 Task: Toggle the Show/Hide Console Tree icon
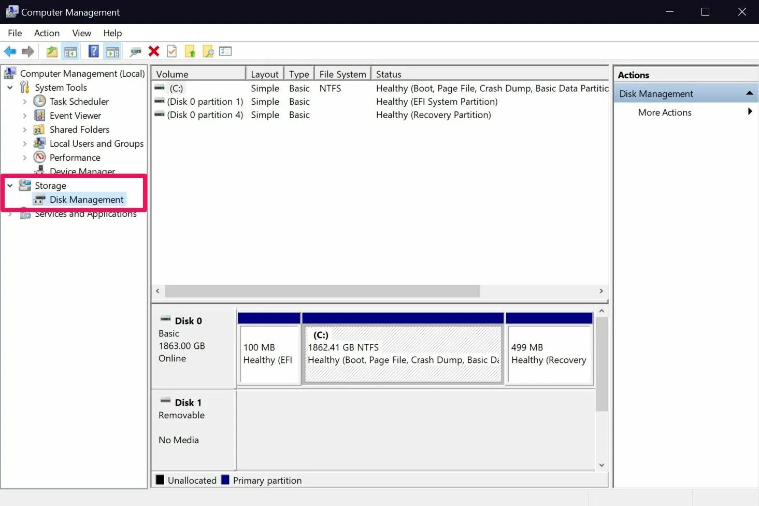(70, 51)
